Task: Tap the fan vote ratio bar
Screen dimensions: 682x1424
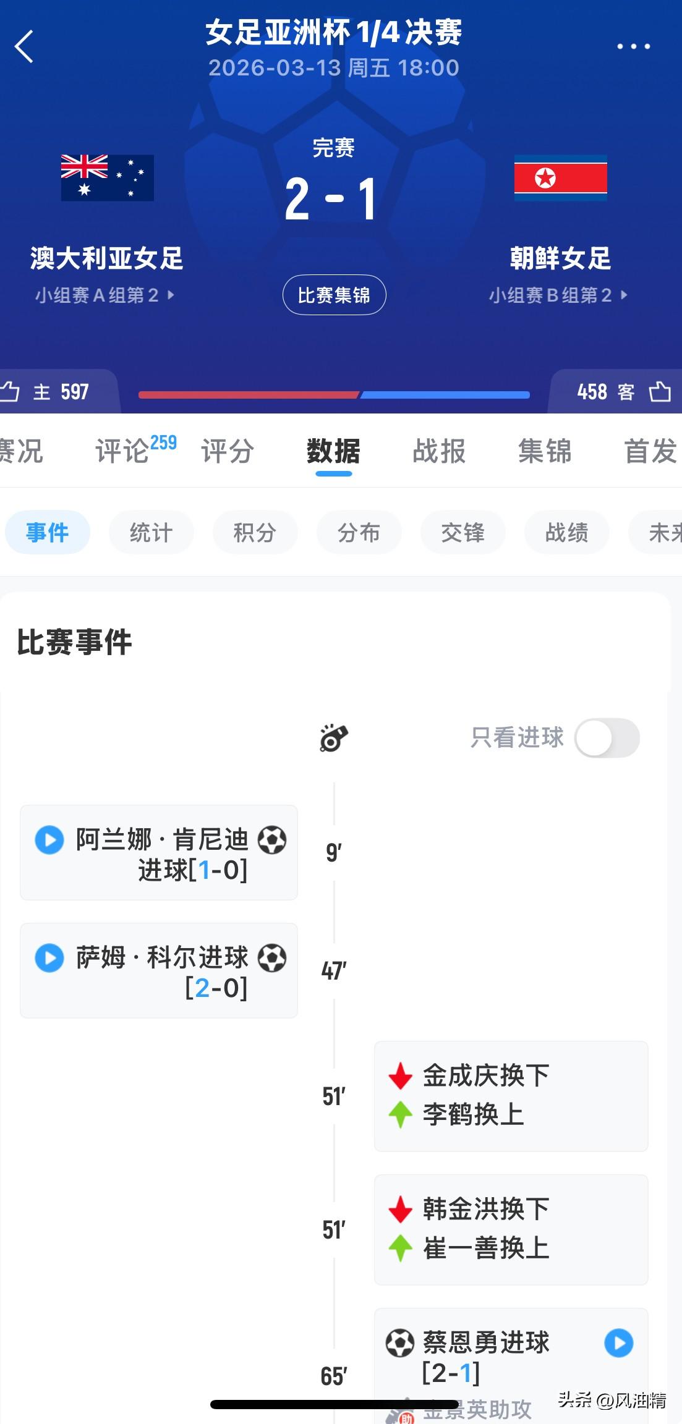Action: click(334, 394)
